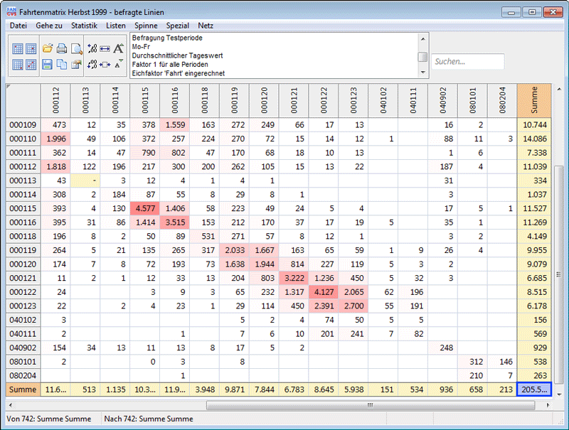Image resolution: width=569 pixels, height=430 pixels.
Task: Open a file with the folder icon
Action: pos(48,48)
